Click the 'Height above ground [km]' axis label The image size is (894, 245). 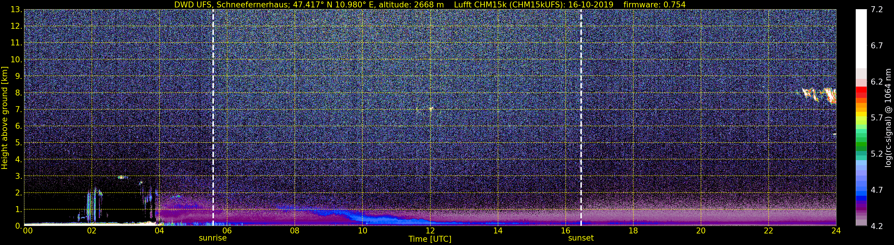click(x=4, y=118)
